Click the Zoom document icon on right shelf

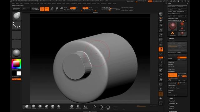[161, 26]
